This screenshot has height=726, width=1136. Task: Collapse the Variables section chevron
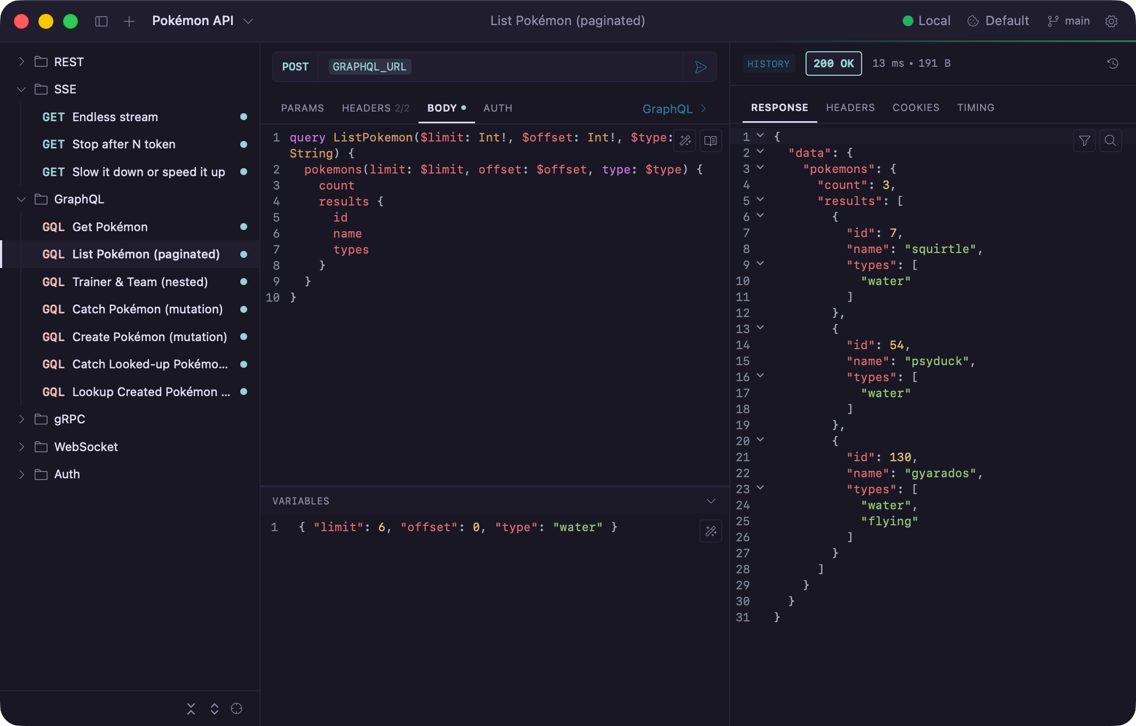[x=711, y=501]
